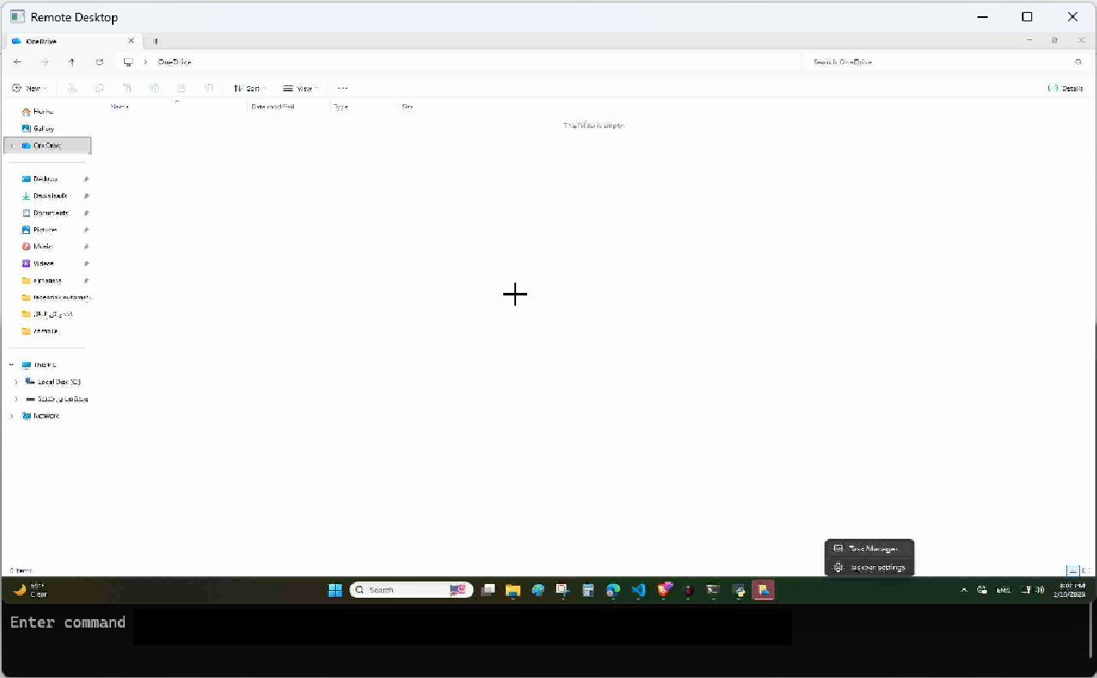Sort by the Date modified column
Image resolution: width=1097 pixels, height=678 pixels.
(x=273, y=107)
